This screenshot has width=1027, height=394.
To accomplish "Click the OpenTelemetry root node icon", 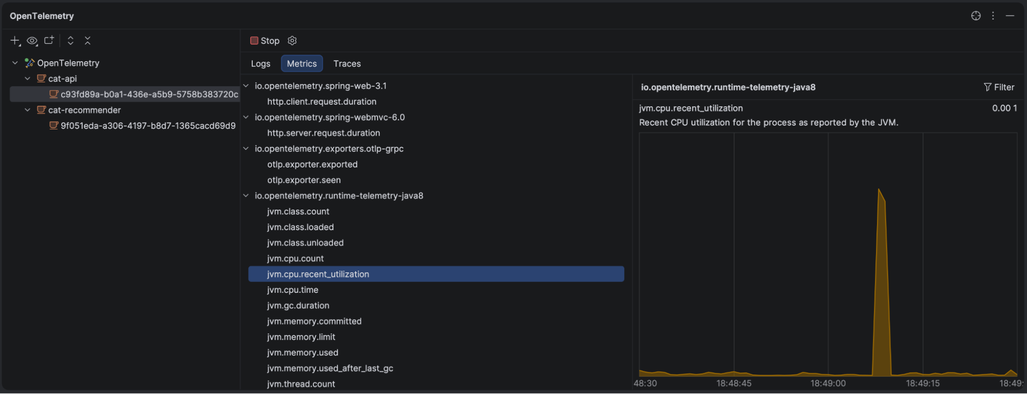I will pyautogui.click(x=29, y=63).
